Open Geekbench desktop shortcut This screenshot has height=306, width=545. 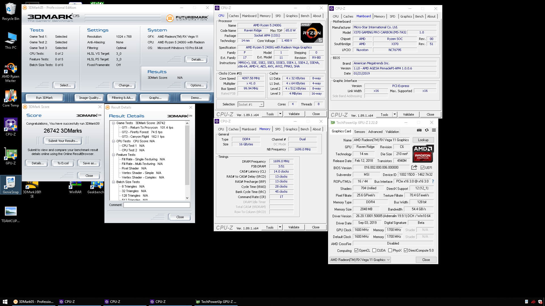tap(96, 188)
